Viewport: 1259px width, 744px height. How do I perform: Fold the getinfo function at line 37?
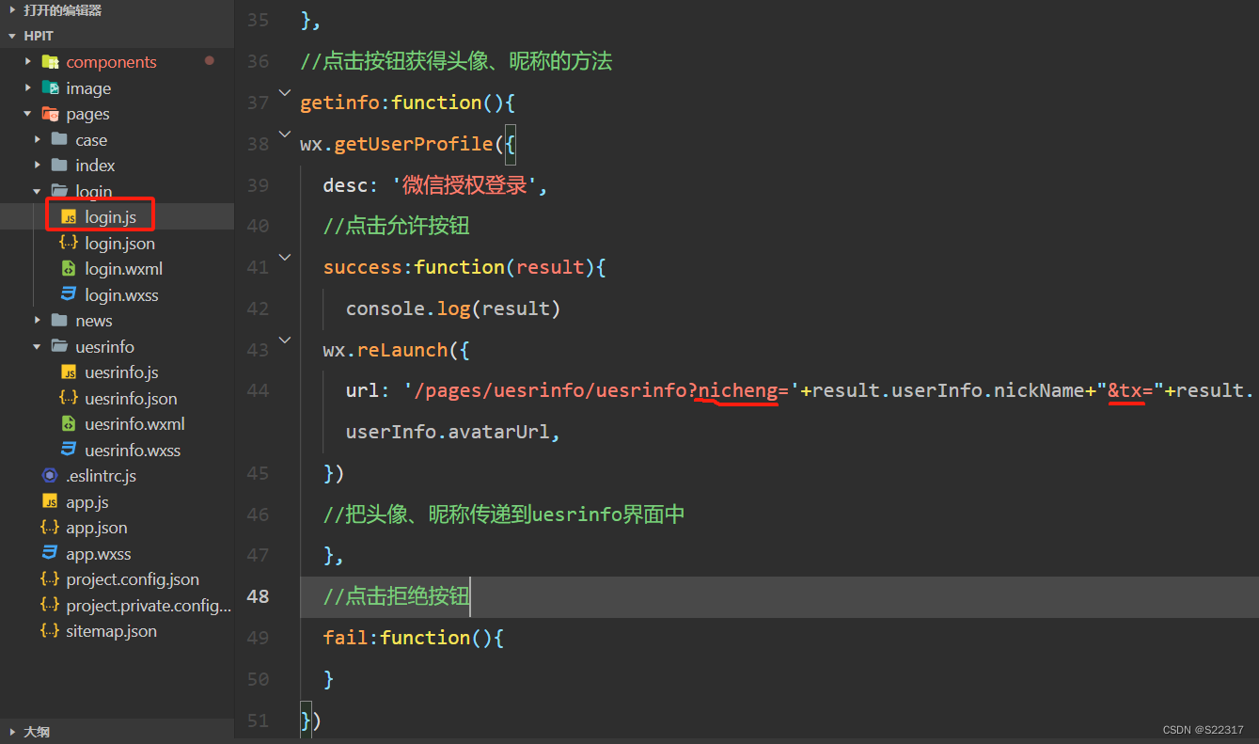click(285, 92)
